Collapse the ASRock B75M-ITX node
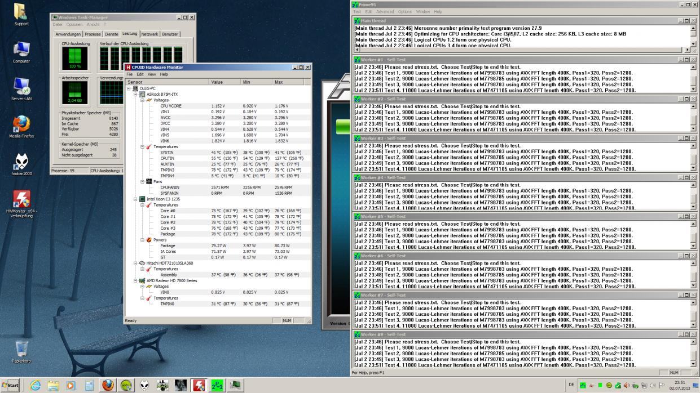 tap(136, 94)
